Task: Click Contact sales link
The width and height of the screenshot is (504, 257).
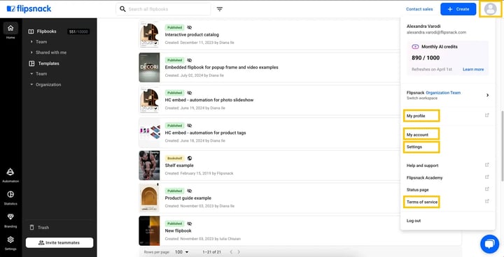Action: click(419, 9)
